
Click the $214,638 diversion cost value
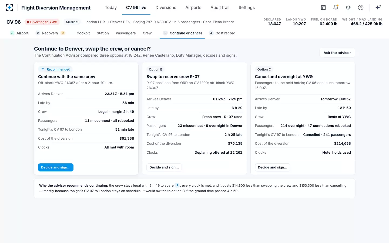[343, 144]
